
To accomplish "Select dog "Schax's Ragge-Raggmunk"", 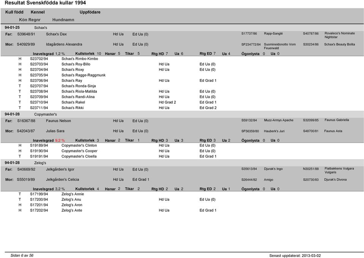I will click(84, 75).
